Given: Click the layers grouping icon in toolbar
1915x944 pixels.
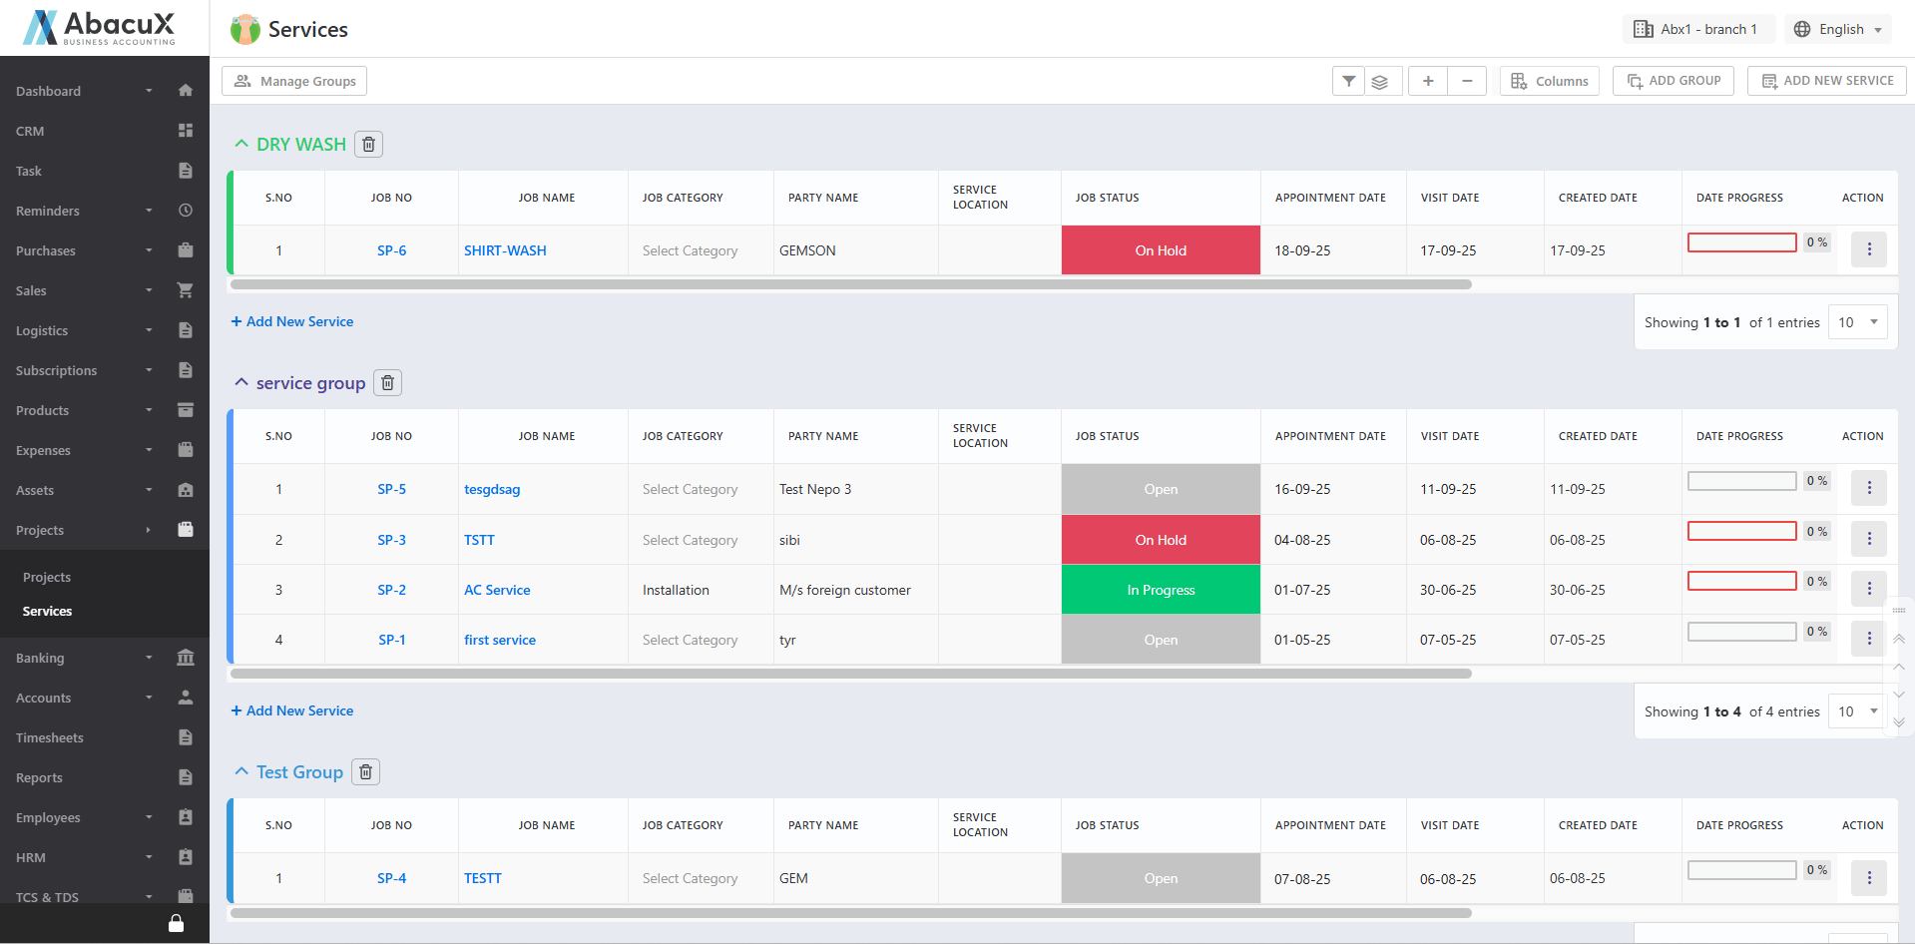Looking at the screenshot, I should [x=1379, y=81].
